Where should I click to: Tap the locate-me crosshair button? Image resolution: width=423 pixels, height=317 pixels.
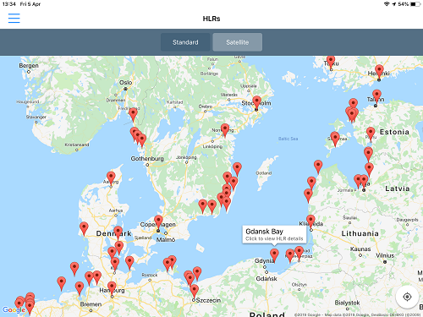[407, 297]
